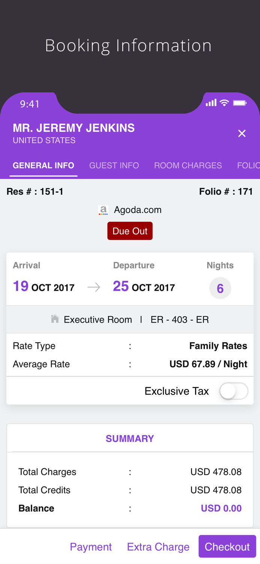Switch the Exclusive Tax setting
This screenshot has height=564, width=260.
tap(233, 391)
